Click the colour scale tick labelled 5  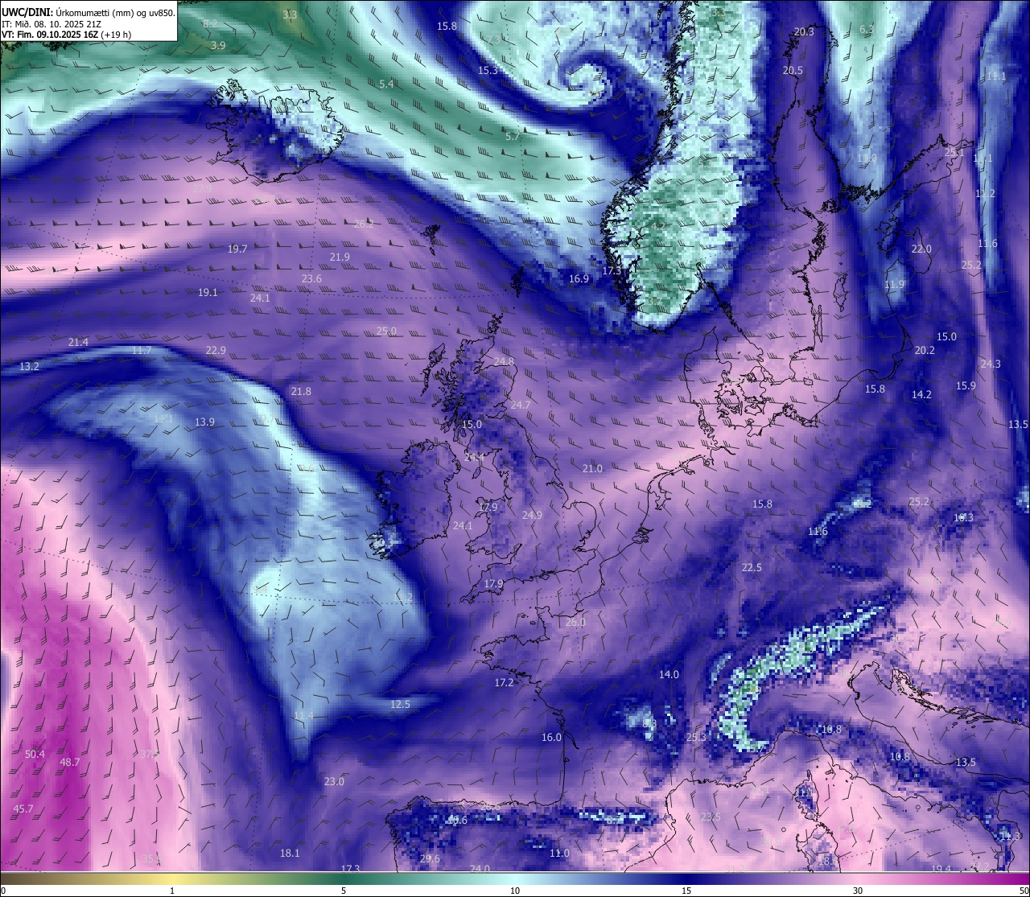pos(344,891)
